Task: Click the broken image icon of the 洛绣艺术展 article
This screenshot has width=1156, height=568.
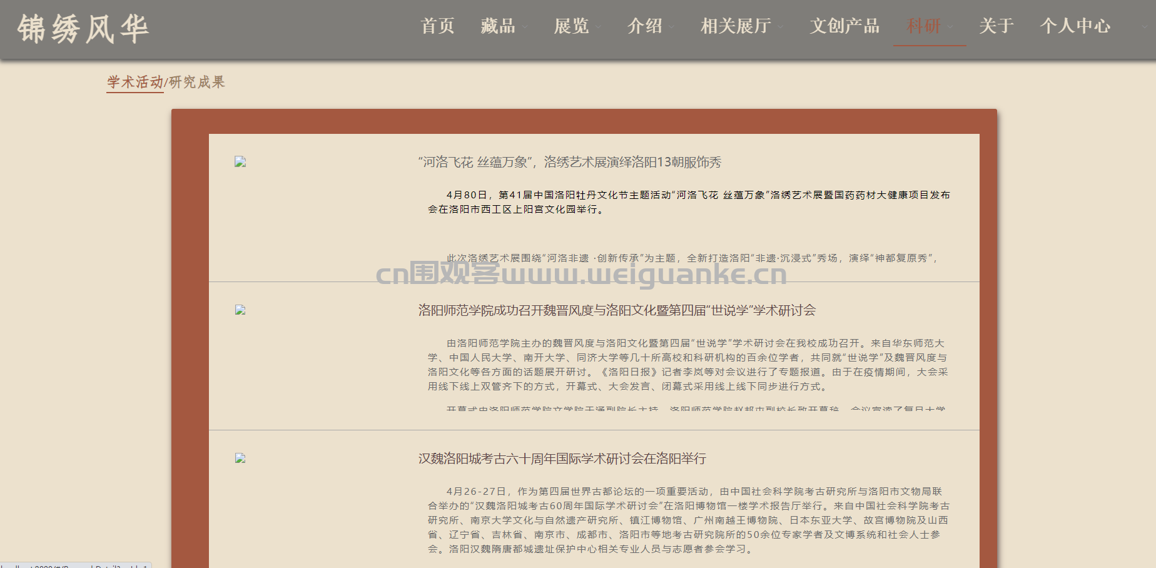Action: pos(240,162)
